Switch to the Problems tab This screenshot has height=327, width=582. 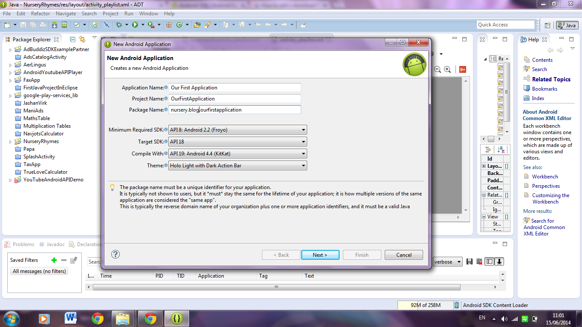coord(20,244)
